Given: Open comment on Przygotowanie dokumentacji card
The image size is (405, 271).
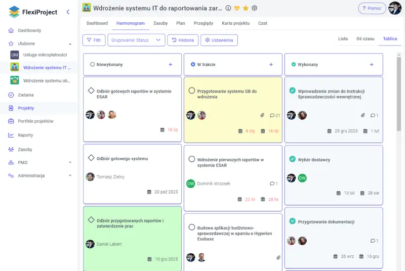Looking at the screenshot, I should (x=374, y=241).
